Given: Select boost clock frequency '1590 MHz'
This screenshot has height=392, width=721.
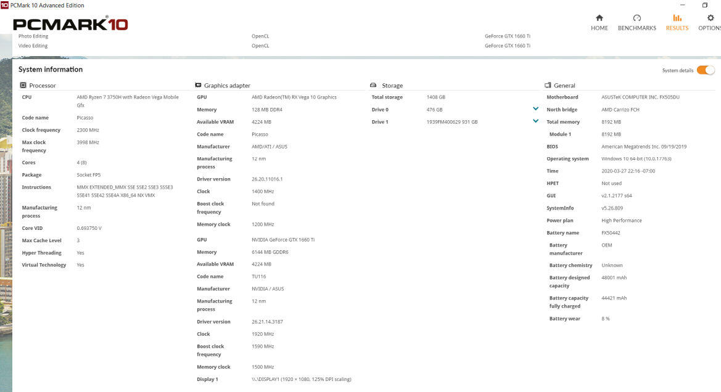Looking at the screenshot, I should 263,346.
